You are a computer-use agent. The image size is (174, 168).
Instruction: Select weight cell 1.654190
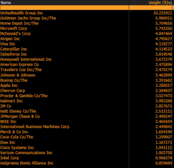(x=164, y=132)
